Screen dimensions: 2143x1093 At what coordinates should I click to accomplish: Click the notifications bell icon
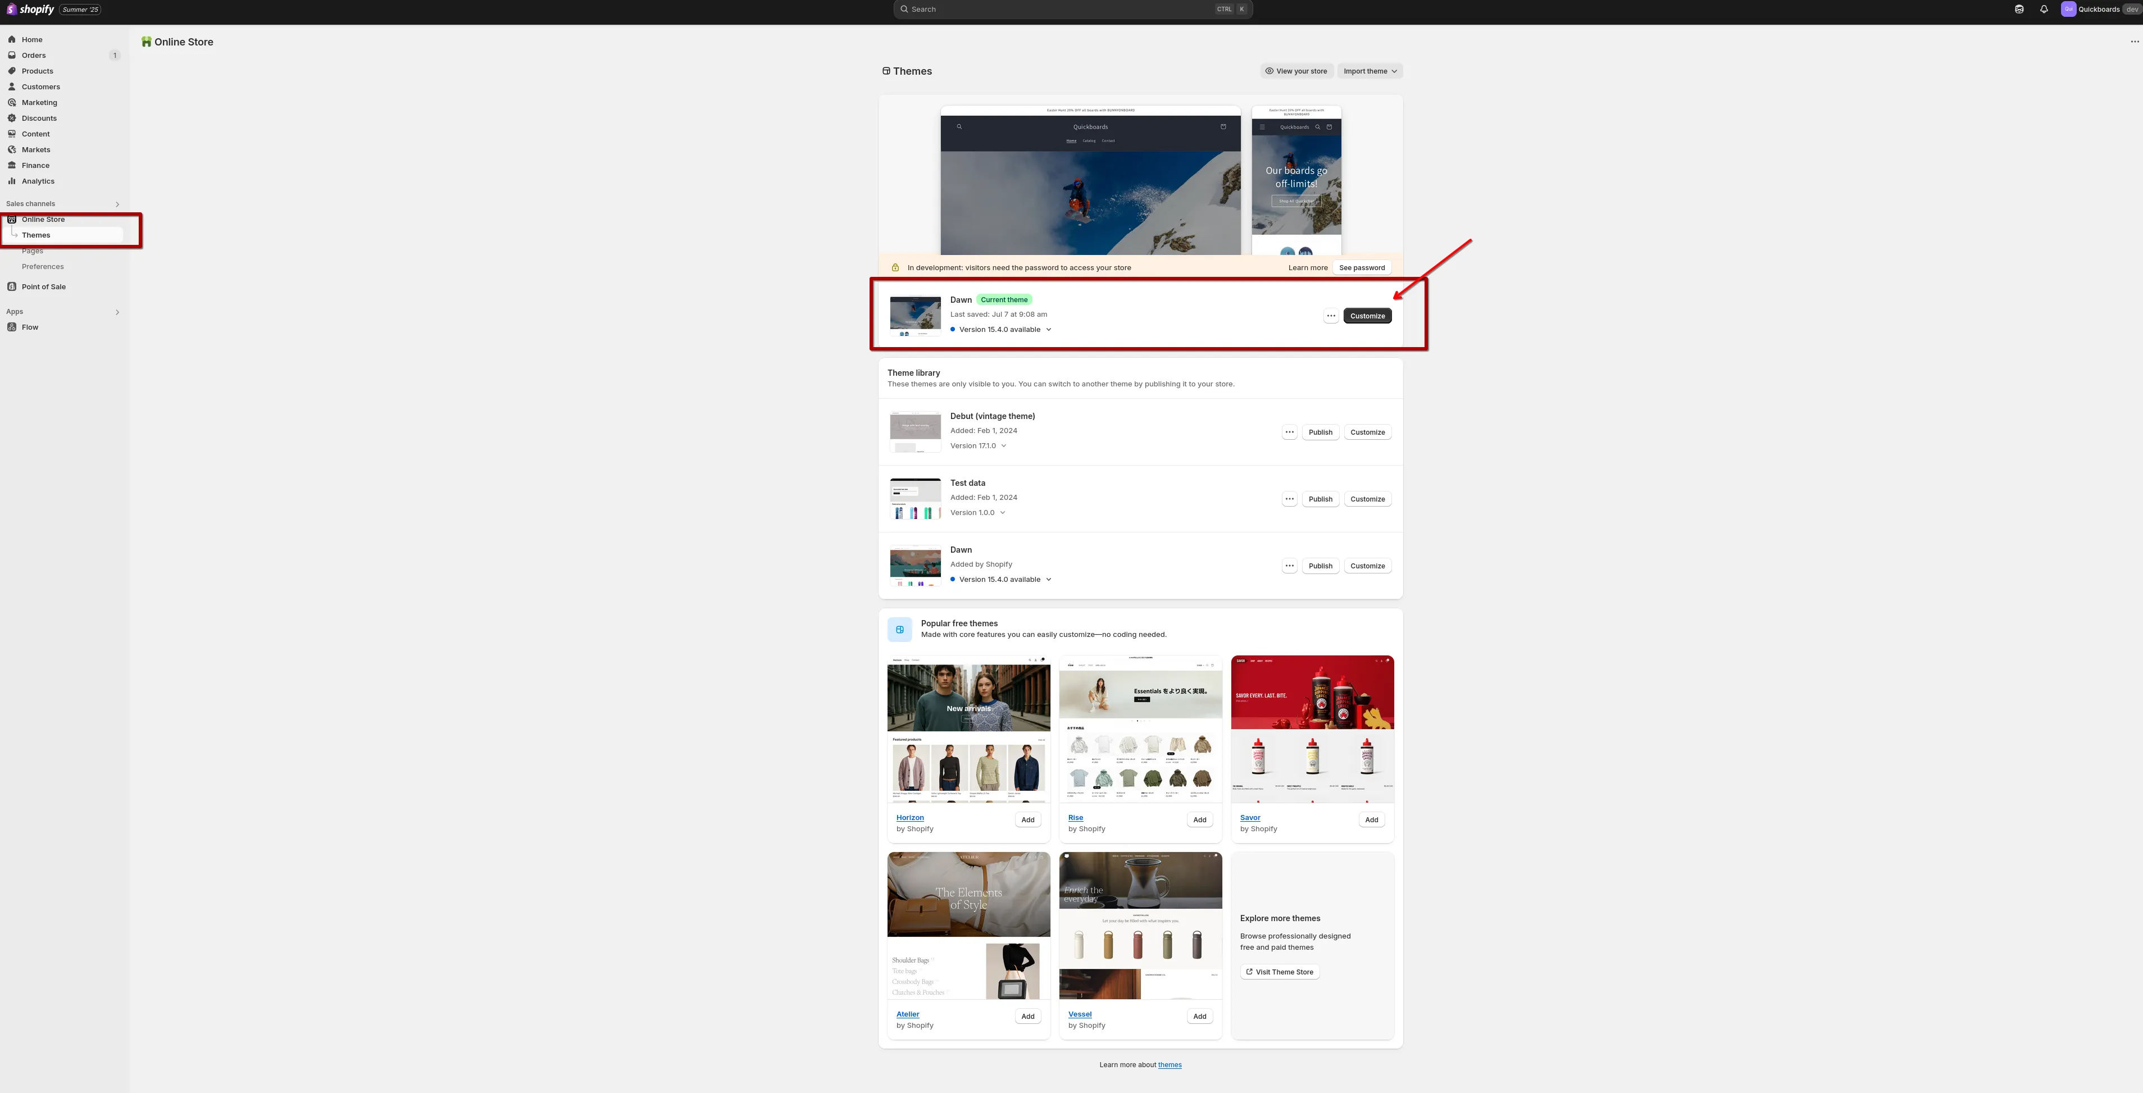[2043, 9]
